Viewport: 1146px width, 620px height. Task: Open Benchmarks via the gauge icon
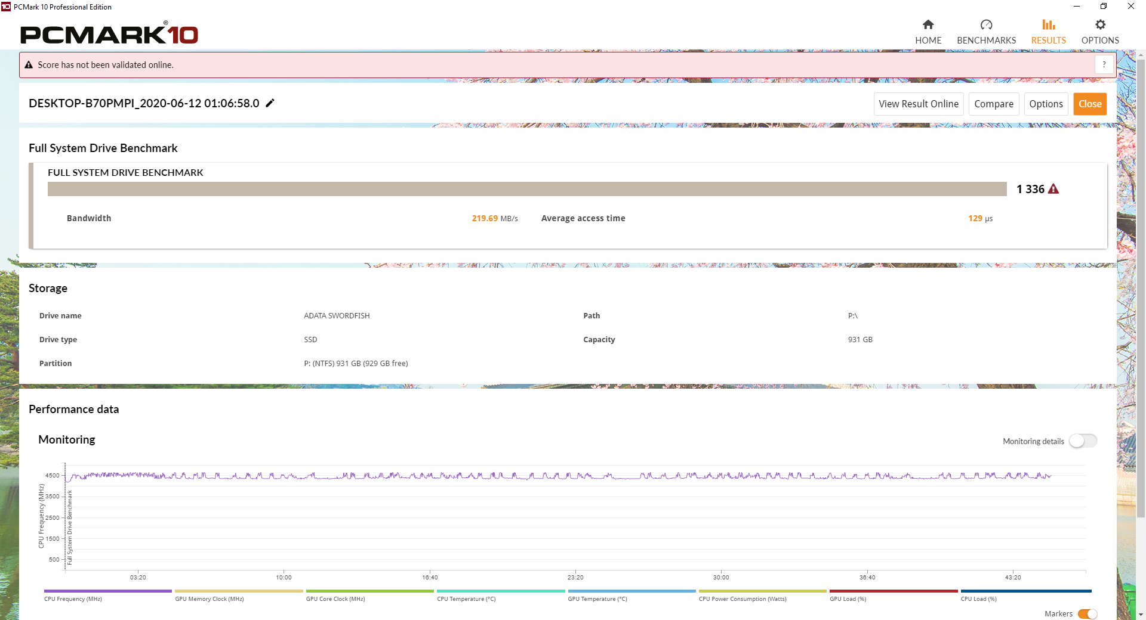coord(986,24)
